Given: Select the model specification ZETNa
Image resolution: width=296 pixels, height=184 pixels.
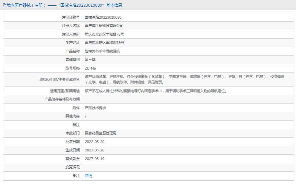Looking at the screenshot, I should coord(90,68).
